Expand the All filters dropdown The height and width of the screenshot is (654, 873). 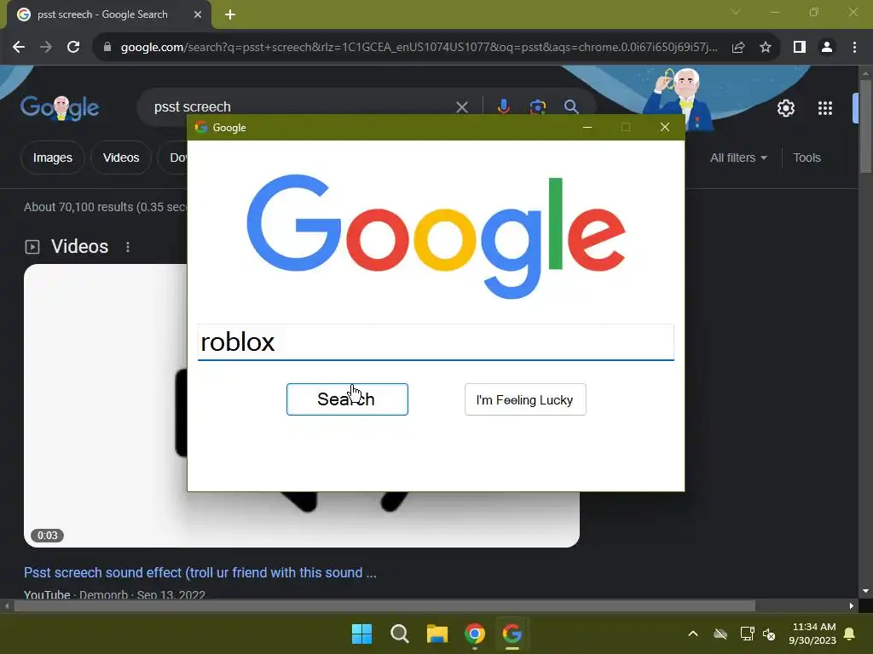click(x=739, y=158)
